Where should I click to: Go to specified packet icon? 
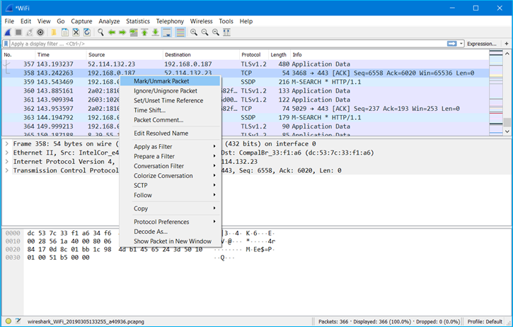[x=134, y=32]
